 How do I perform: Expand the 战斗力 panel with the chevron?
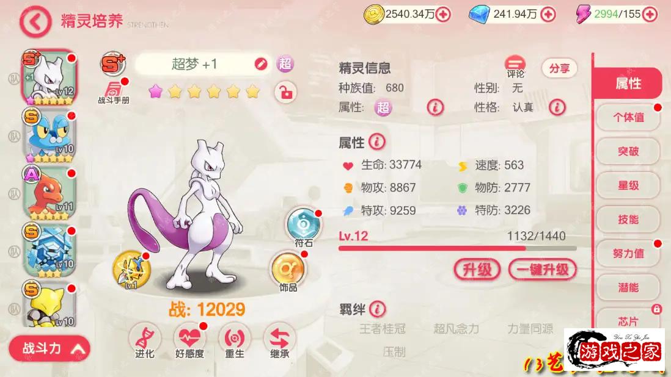[78, 349]
